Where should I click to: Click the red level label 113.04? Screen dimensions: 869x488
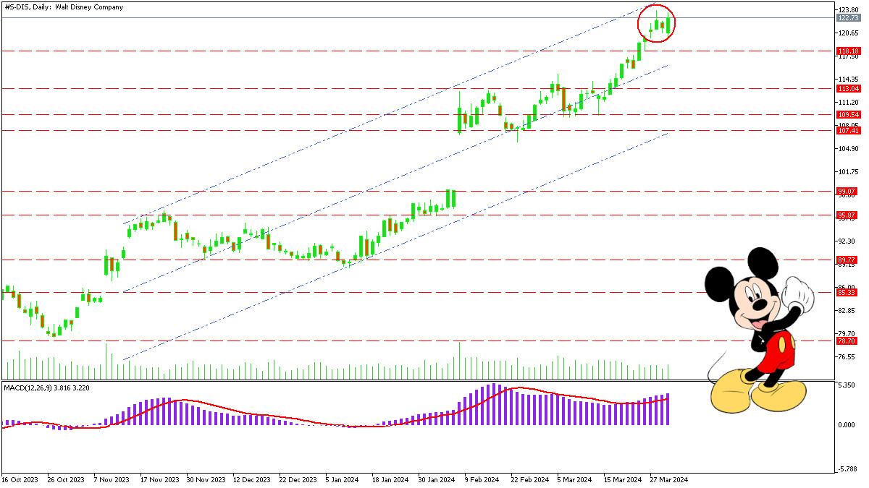(x=848, y=88)
